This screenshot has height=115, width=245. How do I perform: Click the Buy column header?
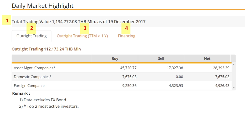[x=115, y=59]
